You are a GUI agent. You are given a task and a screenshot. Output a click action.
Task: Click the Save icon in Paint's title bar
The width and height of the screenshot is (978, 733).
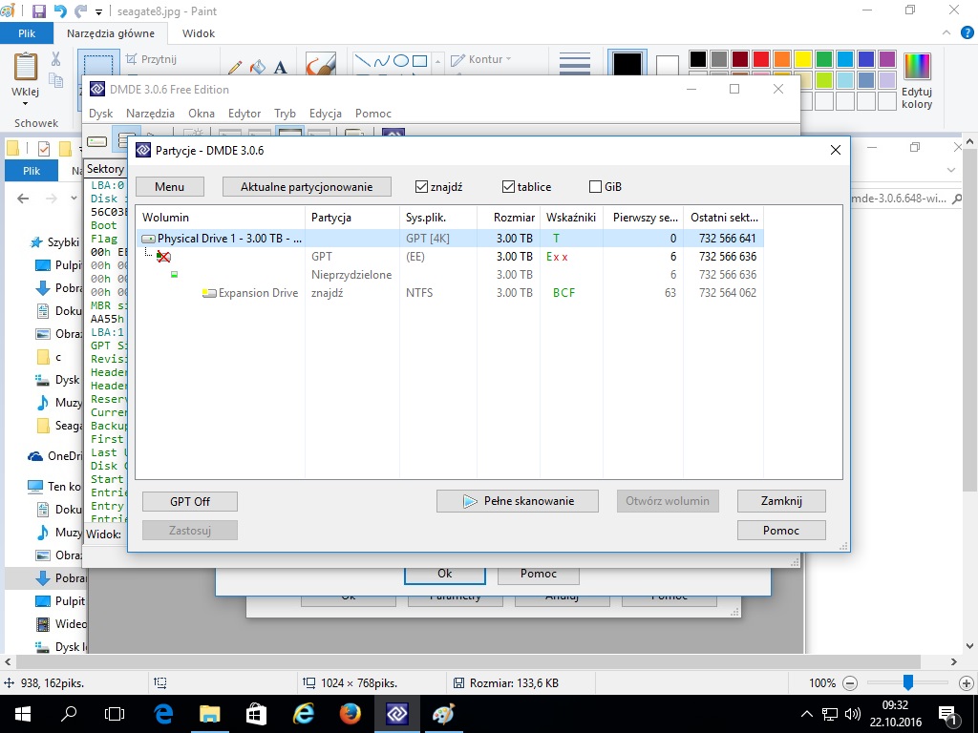click(x=38, y=11)
